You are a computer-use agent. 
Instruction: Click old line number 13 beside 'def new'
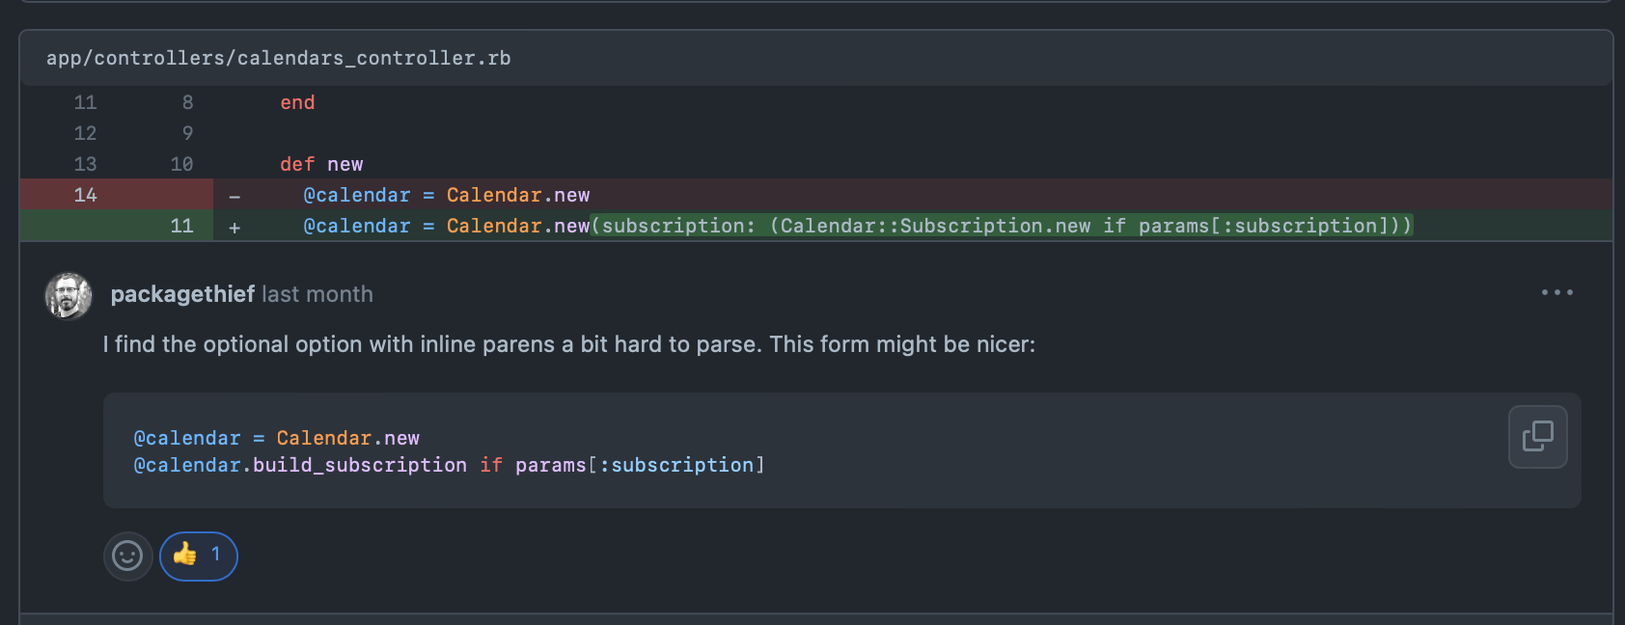(x=85, y=164)
